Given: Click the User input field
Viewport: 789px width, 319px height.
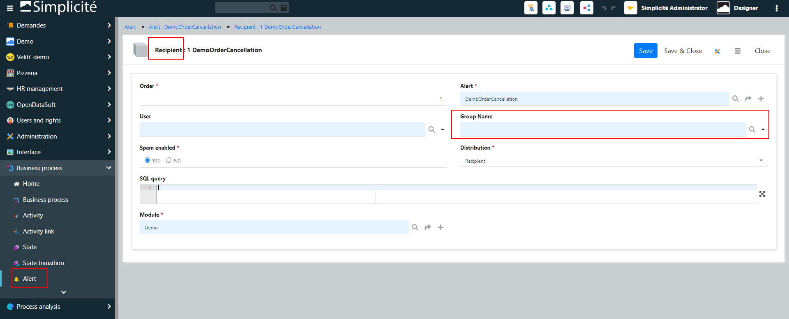Looking at the screenshot, I should pyautogui.click(x=282, y=129).
